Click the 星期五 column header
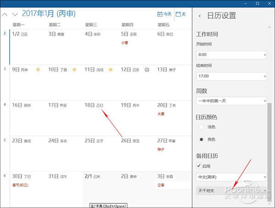 (164, 25)
